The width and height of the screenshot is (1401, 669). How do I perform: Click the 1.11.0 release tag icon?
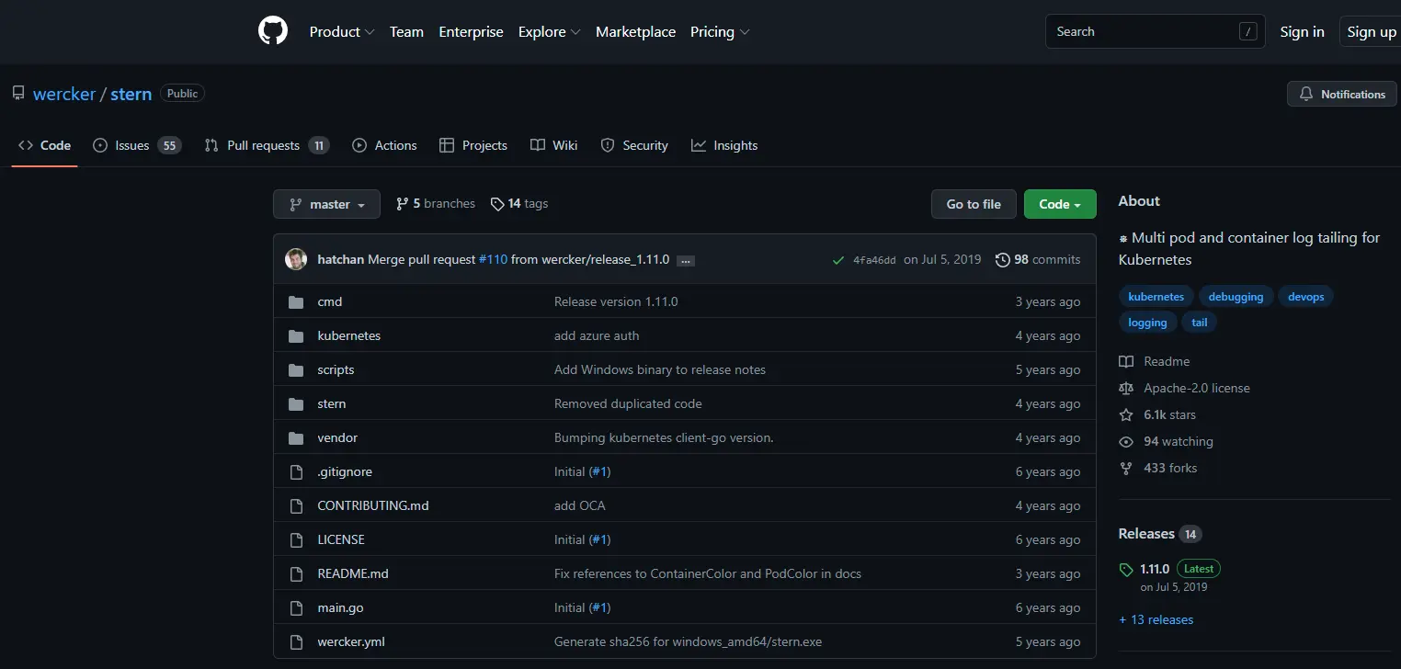[1126, 570]
